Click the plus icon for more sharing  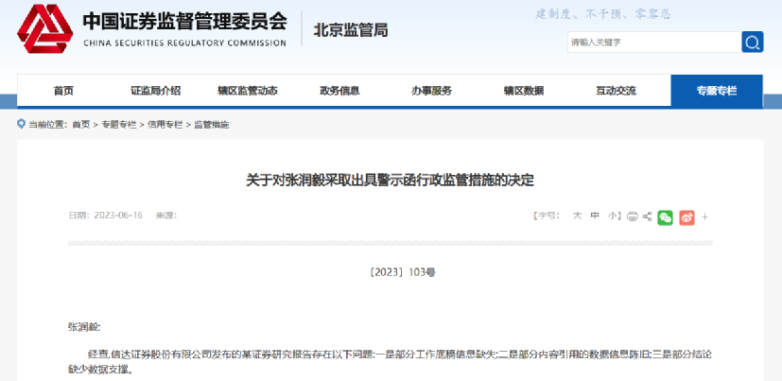(704, 216)
